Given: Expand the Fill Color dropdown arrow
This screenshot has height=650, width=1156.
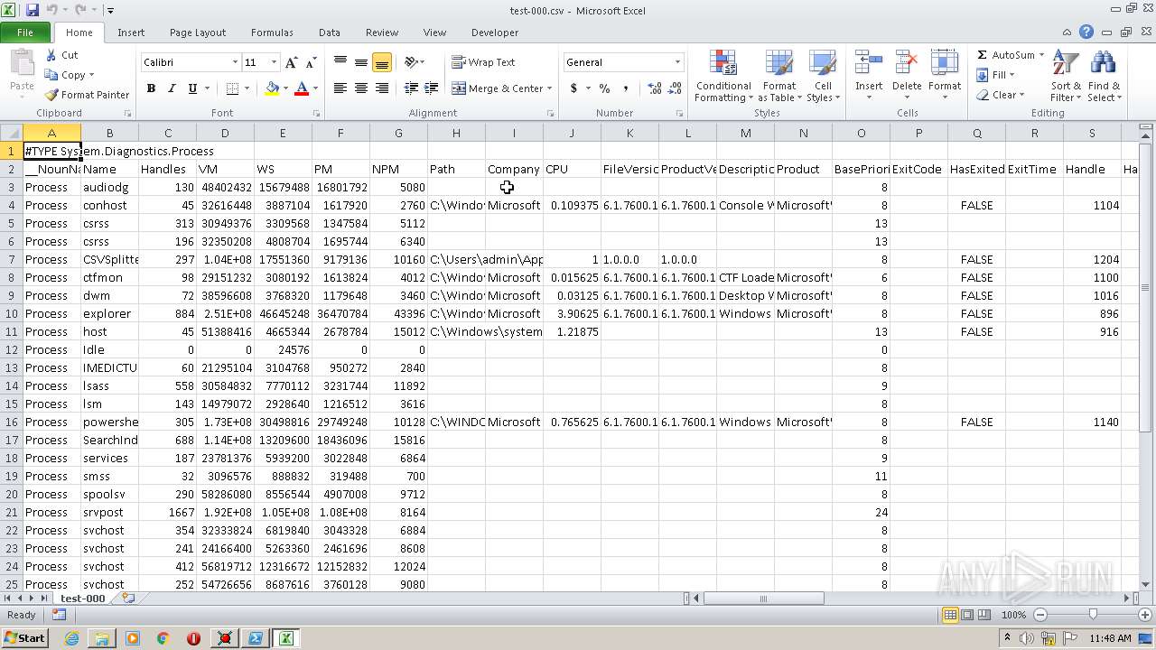Looking at the screenshot, I should pos(285,88).
